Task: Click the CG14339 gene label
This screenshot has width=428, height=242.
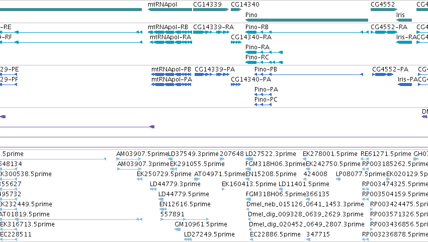Action: (207, 5)
